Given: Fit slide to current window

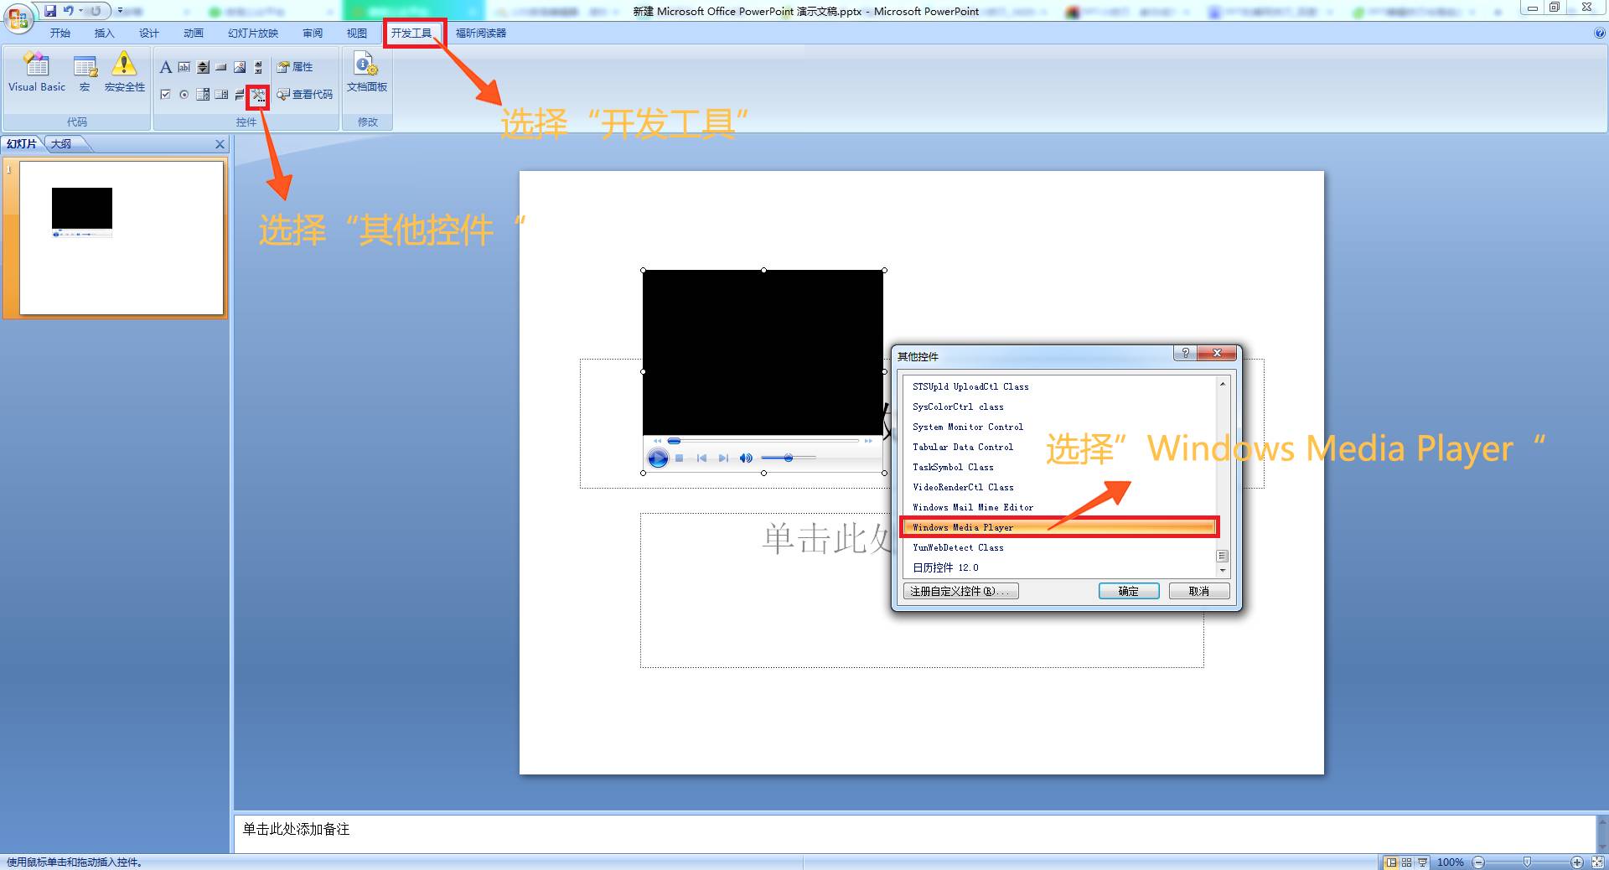Looking at the screenshot, I should (1597, 862).
